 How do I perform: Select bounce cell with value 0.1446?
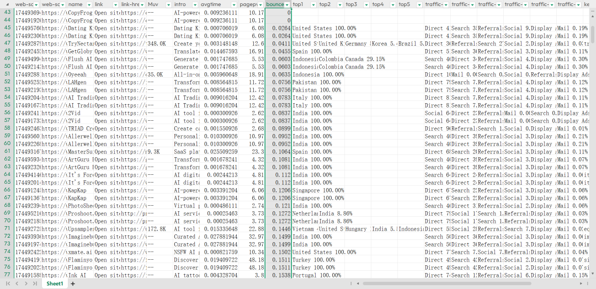pos(278,229)
